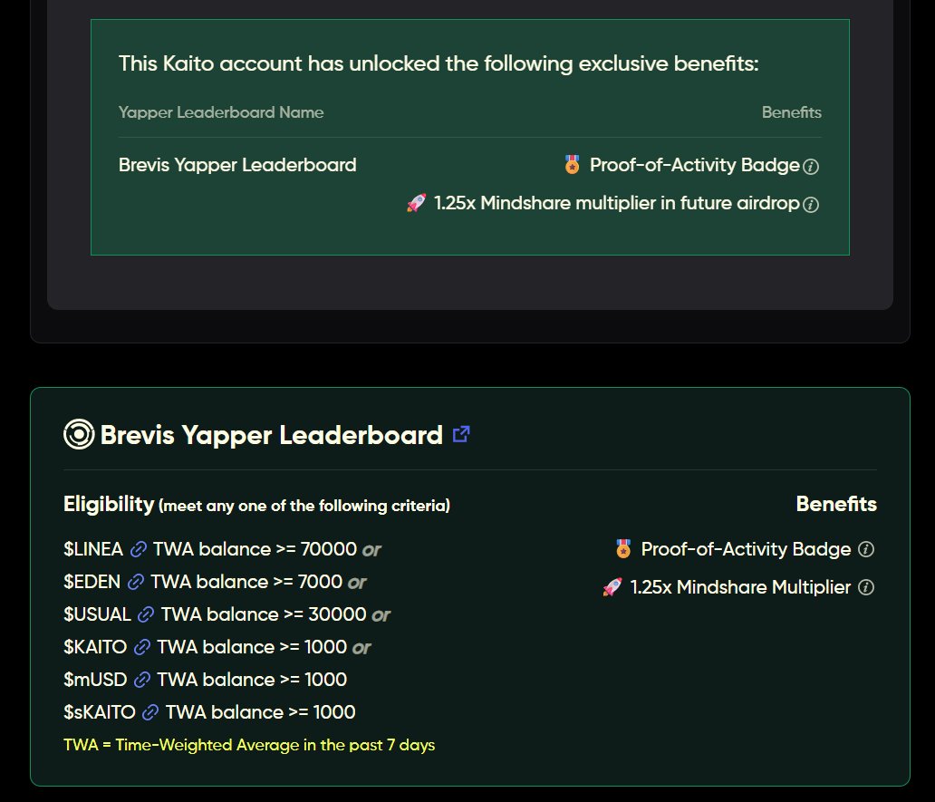Screen dimensions: 935x802
Task: Click info icon beside 1.25x Mindshare Multiplier benefit
Action: pyautogui.click(x=866, y=588)
